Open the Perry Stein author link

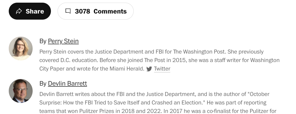pos(63,41)
